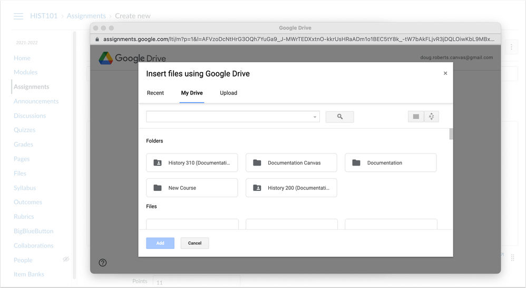Click the Cancel button
The height and width of the screenshot is (288, 526).
194,243
